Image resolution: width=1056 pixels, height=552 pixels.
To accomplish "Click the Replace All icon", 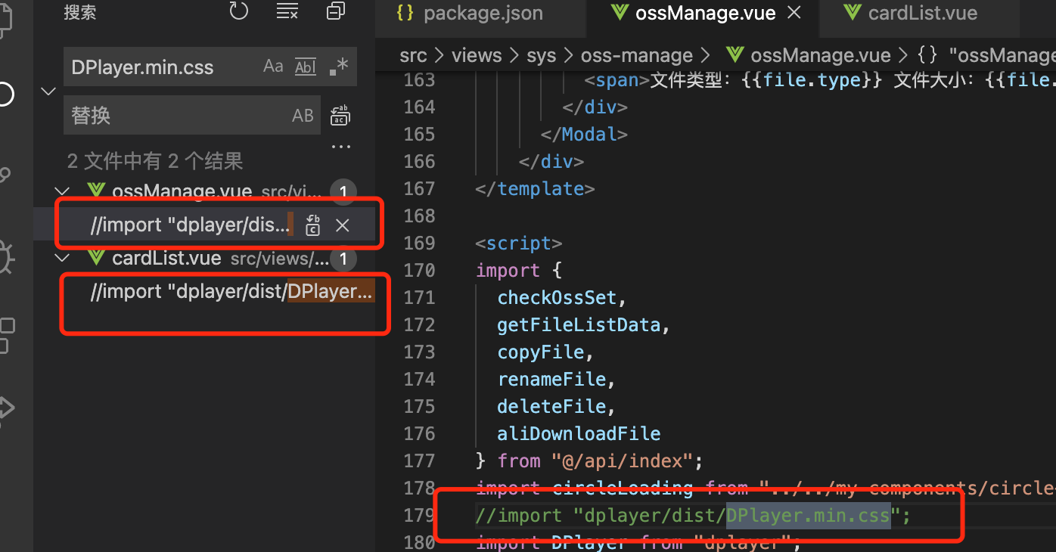I will [340, 115].
